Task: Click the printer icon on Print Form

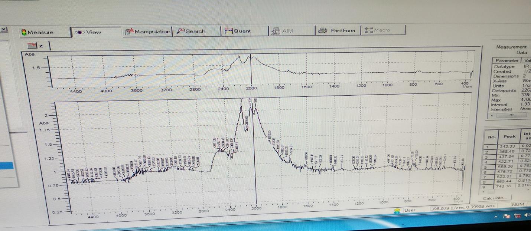Action: [x=323, y=31]
